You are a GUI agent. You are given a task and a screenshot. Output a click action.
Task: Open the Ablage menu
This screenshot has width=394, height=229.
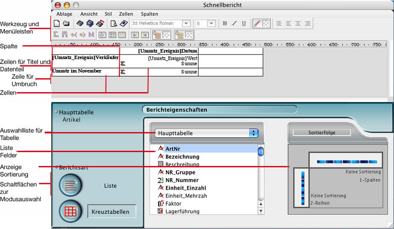pos(64,14)
